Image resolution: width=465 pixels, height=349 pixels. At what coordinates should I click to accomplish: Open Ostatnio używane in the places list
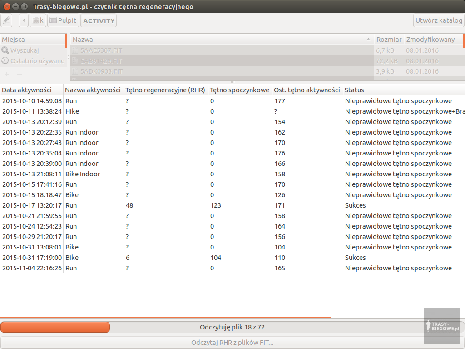coord(37,61)
